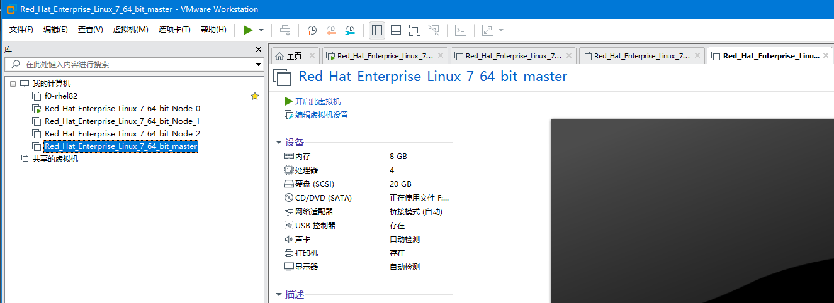The image size is (834, 303).
Task: Open the 文件(F) menu
Action: coord(21,30)
